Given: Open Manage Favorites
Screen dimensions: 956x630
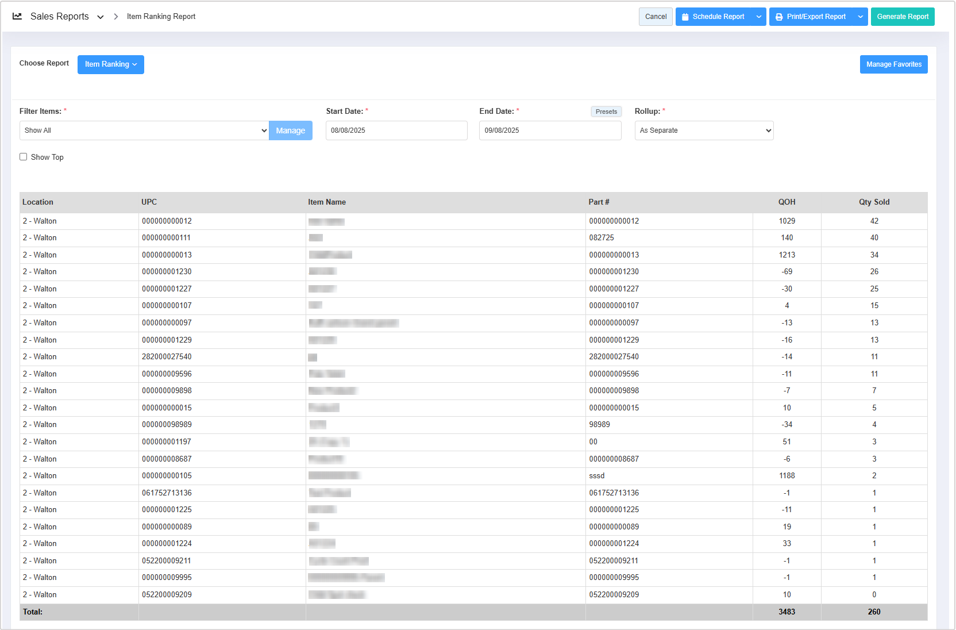Looking at the screenshot, I should [893, 64].
